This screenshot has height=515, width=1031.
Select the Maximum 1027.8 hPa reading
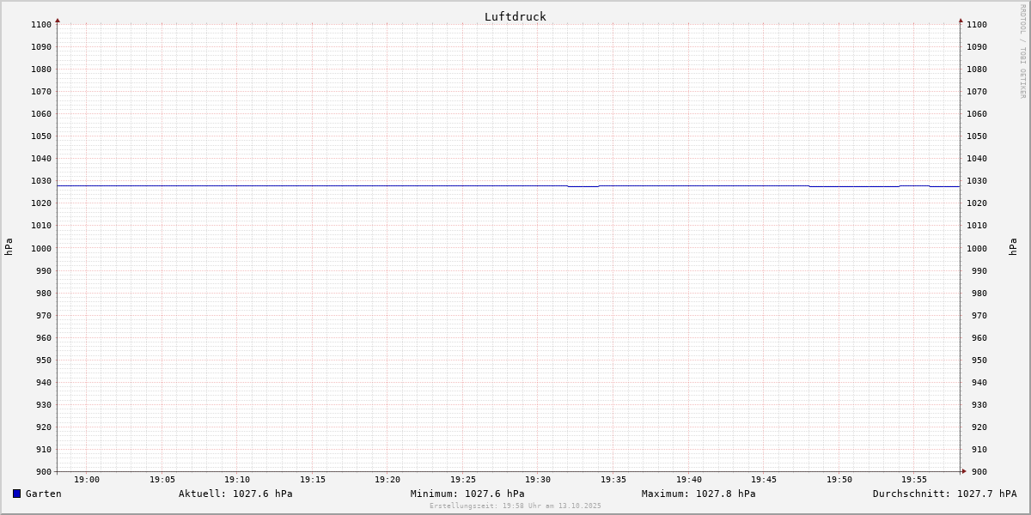pos(699,494)
